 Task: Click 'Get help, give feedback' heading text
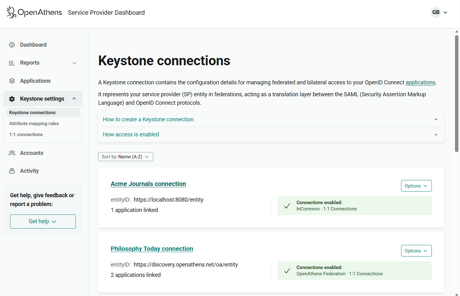[x=42, y=200]
